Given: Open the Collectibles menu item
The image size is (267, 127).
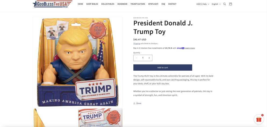Looking at the screenshot, I should point(108,4).
